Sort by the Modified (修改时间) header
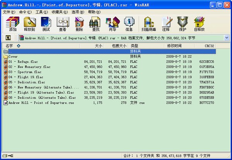Screen dimensions: 232x160 [x=179, y=46]
